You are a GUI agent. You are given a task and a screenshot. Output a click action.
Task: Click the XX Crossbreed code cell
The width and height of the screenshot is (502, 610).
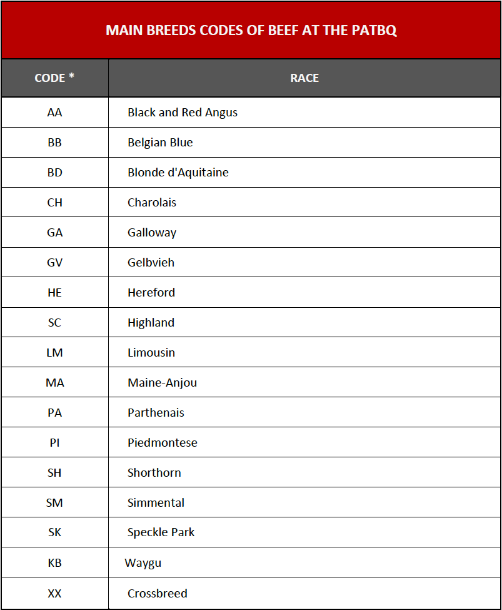click(54, 593)
